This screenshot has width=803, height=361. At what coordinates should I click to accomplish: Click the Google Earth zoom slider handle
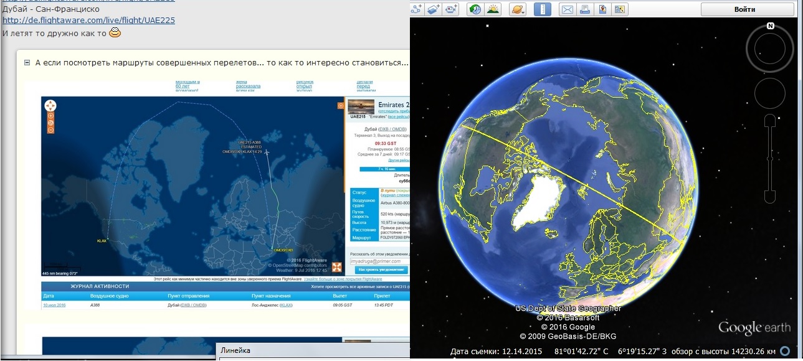[x=770, y=159]
